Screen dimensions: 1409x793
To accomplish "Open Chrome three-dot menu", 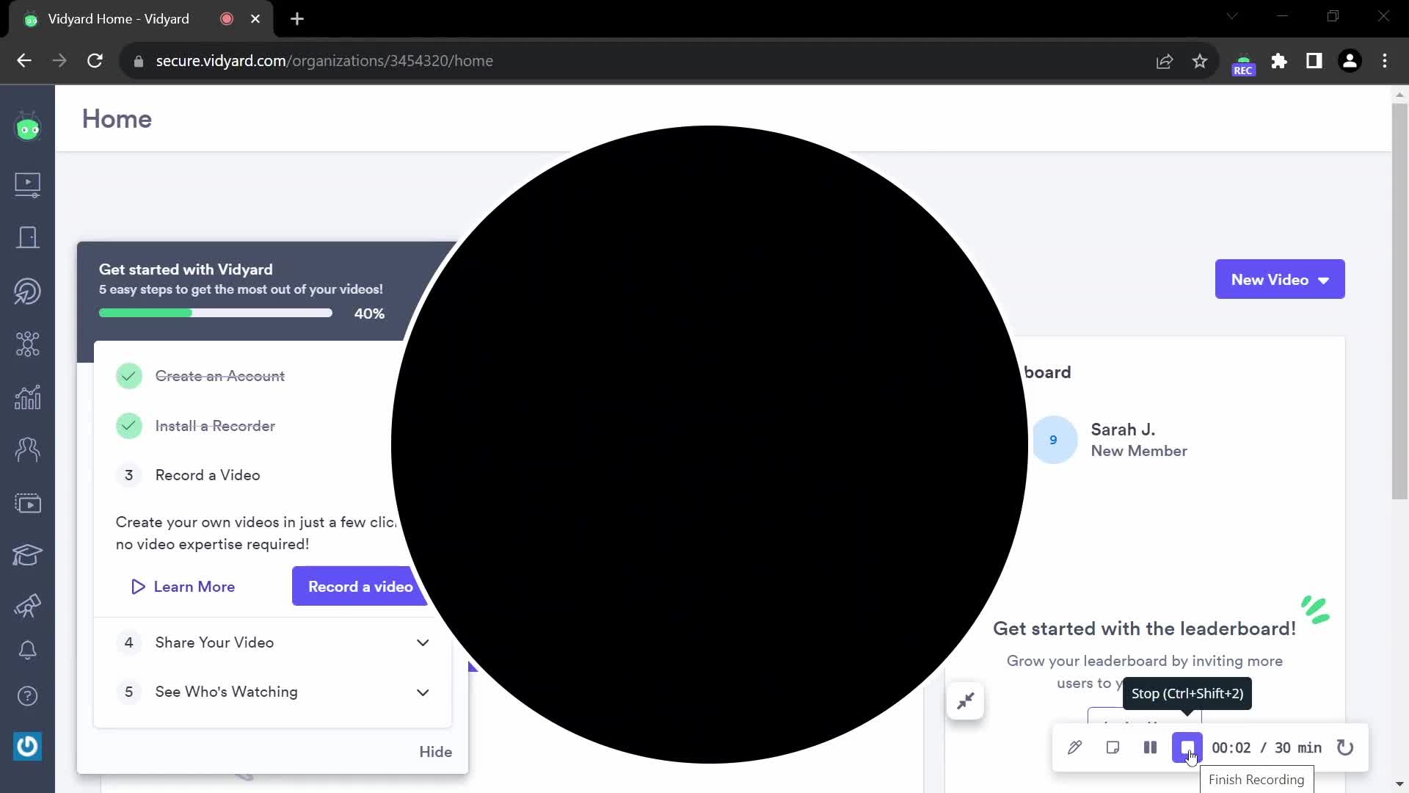I will point(1385,61).
